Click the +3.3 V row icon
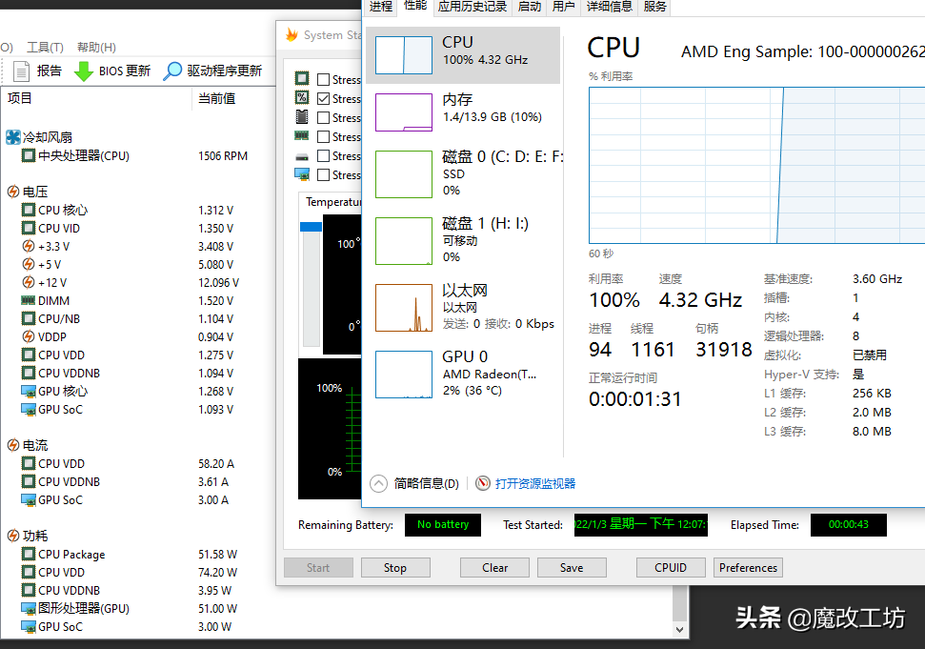Viewport: 925px width, 649px height. point(29,246)
